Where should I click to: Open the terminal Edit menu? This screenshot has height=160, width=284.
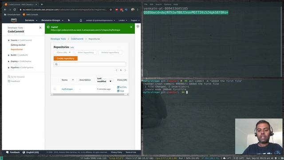click(x=151, y=4)
